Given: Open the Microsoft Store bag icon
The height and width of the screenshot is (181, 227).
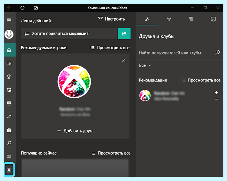Looking at the screenshot, I should click(9, 130).
